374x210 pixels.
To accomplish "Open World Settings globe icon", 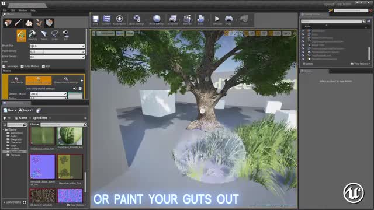I will tap(157, 20).
